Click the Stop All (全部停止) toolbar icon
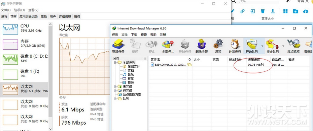The height and width of the screenshot is (131, 313). click(168, 46)
